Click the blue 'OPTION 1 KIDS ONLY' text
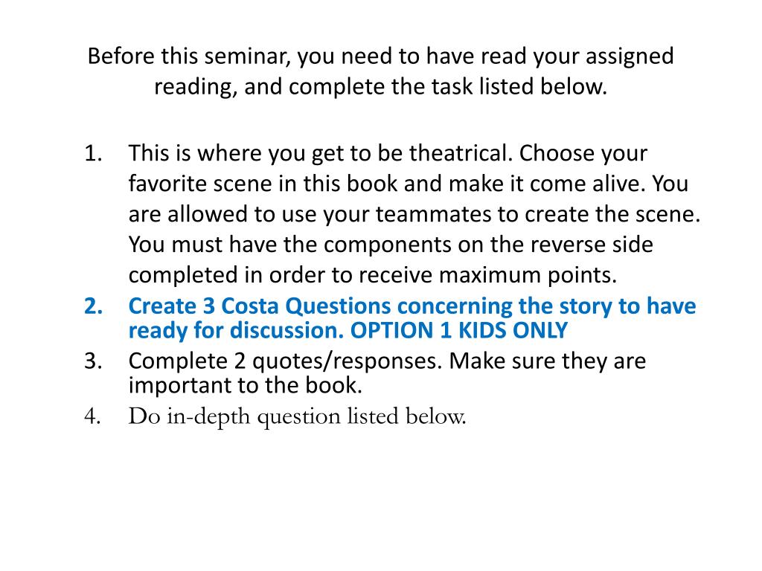762x571 pixels. [x=458, y=331]
